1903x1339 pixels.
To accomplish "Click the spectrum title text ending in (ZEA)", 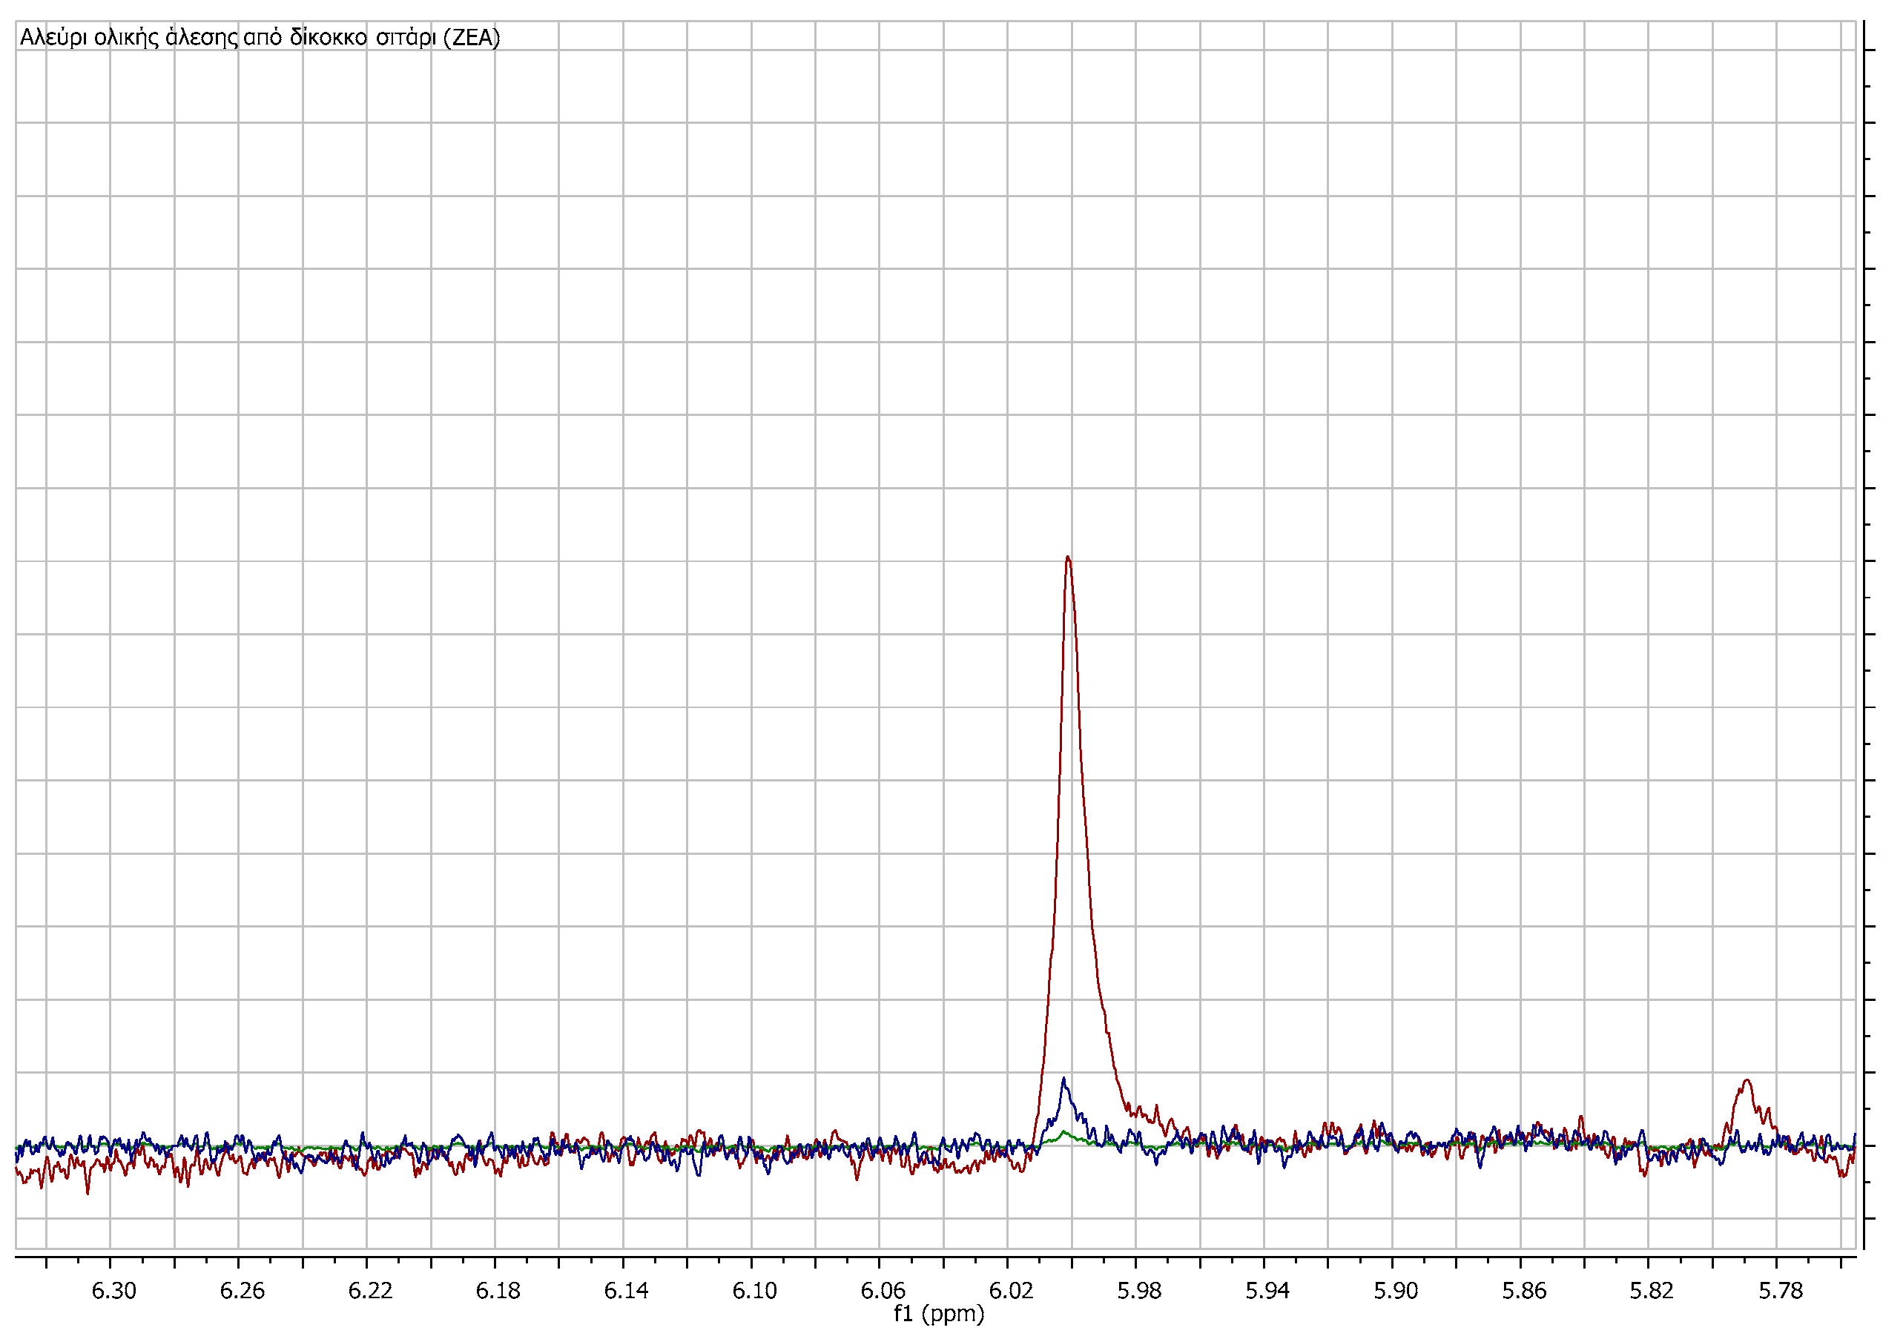I will click(x=260, y=38).
